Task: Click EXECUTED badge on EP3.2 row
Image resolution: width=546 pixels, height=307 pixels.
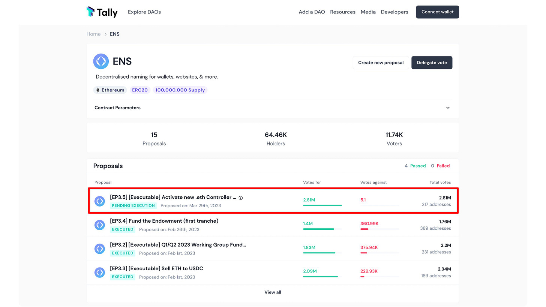Action: tap(123, 253)
